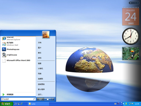The height and width of the screenshot is (106, 141).
Task: Click the analog clock gadget
Action: pos(131,36)
